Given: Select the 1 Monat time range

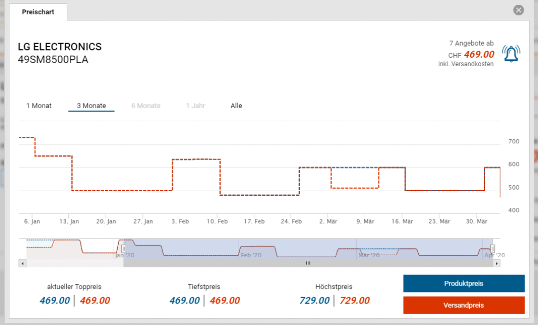Looking at the screenshot, I should coord(39,106).
